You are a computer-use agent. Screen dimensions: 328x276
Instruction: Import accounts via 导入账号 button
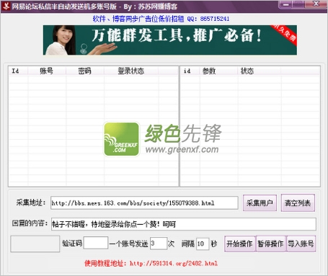(x=301, y=244)
